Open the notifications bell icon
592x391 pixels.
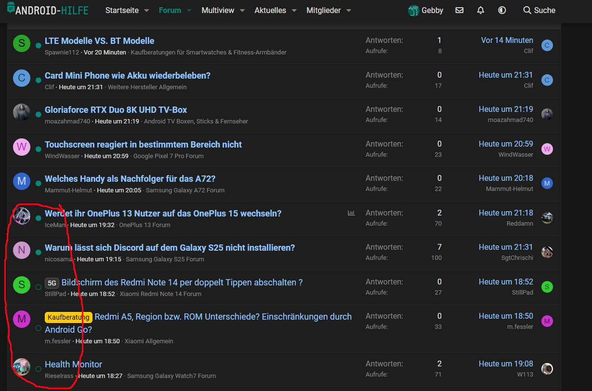coord(480,10)
